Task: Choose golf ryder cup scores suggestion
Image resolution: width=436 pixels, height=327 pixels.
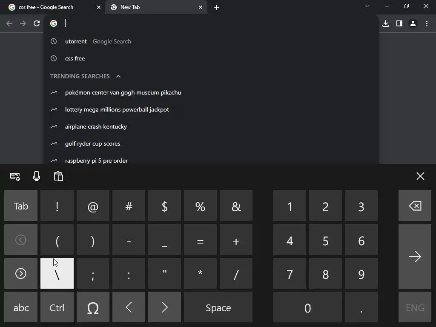Action: (211, 143)
